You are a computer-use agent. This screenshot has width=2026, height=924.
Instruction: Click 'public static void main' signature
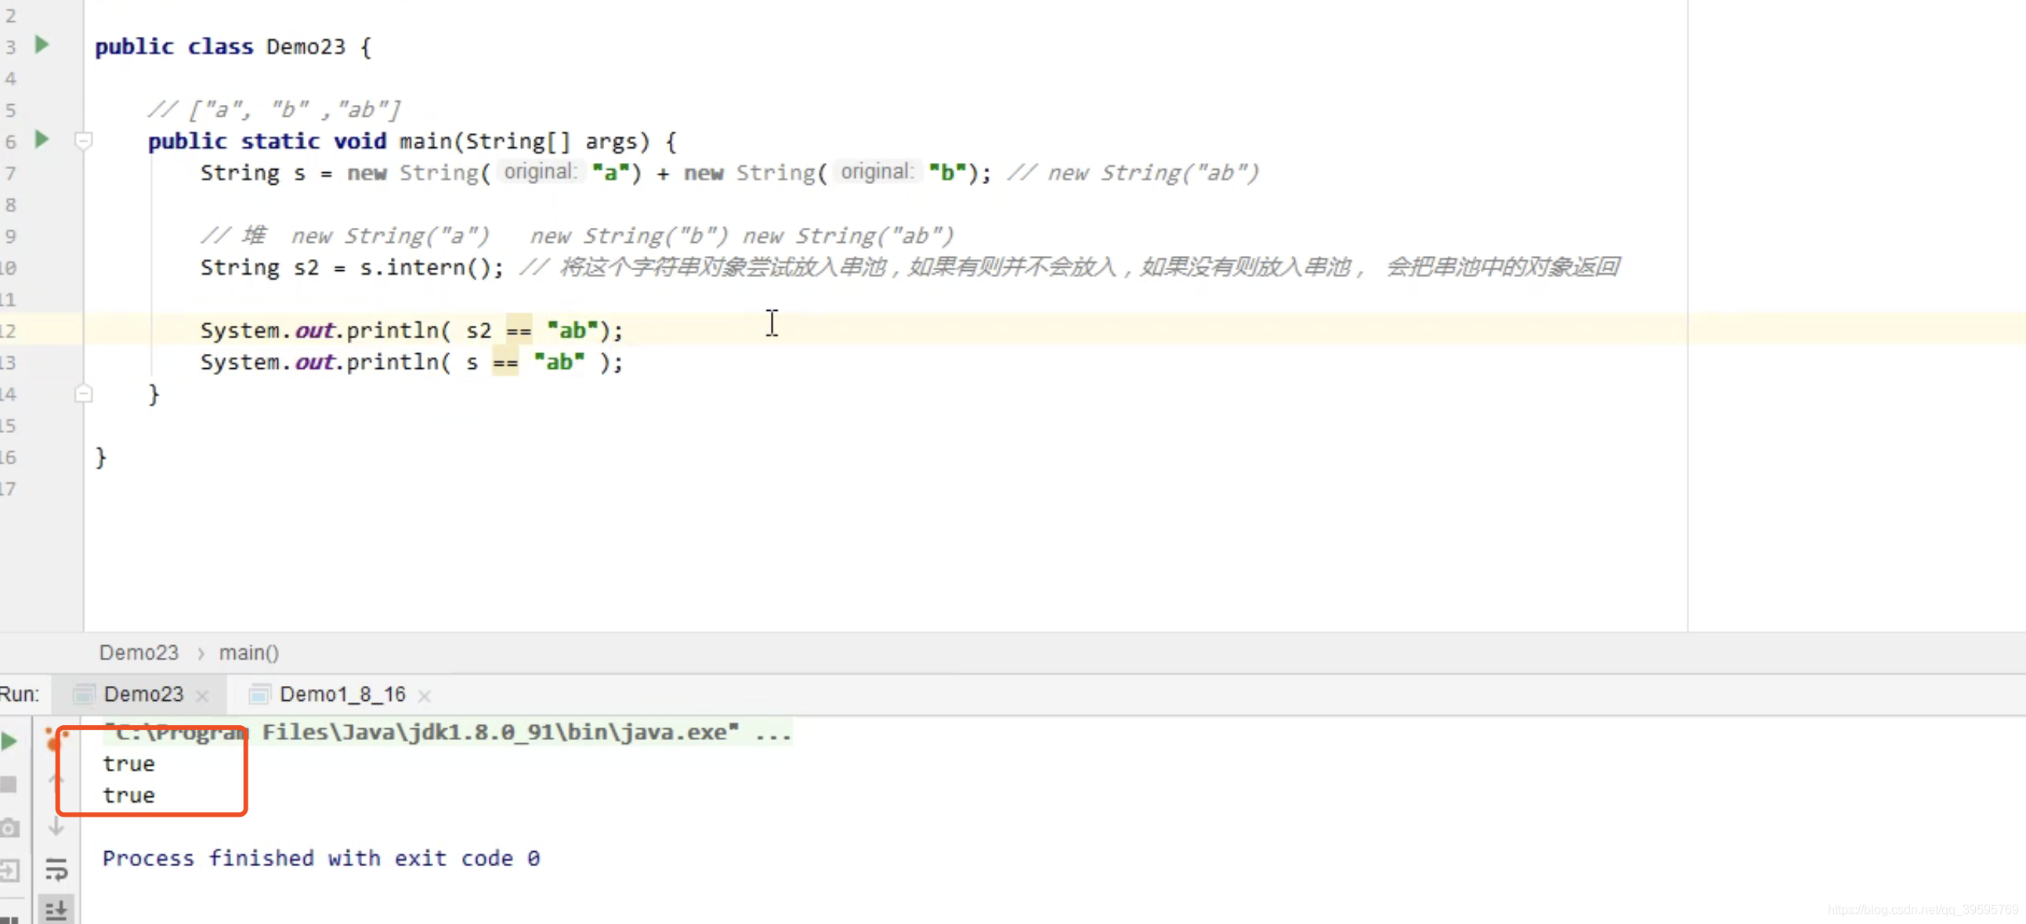(411, 142)
